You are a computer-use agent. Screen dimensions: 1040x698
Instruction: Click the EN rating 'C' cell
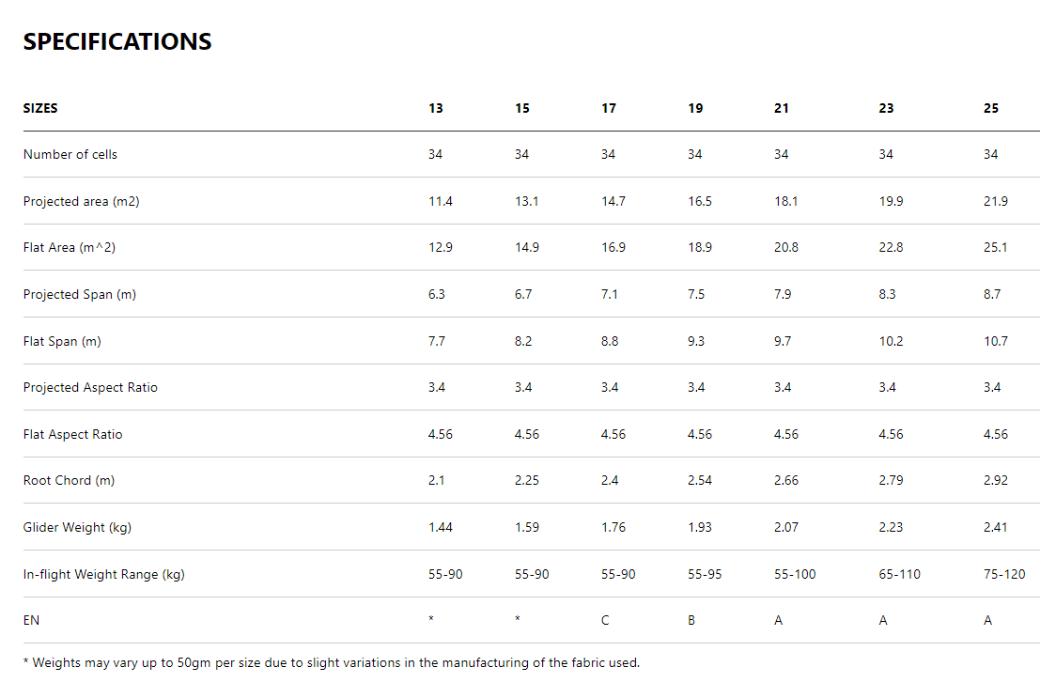(x=605, y=620)
